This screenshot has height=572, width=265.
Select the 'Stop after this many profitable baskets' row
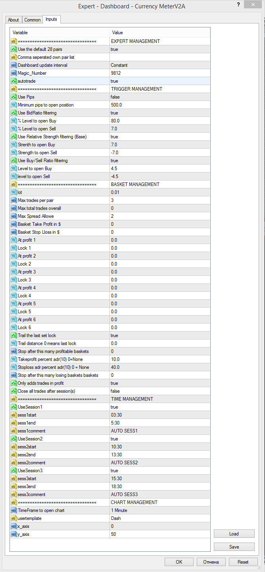coord(110,351)
